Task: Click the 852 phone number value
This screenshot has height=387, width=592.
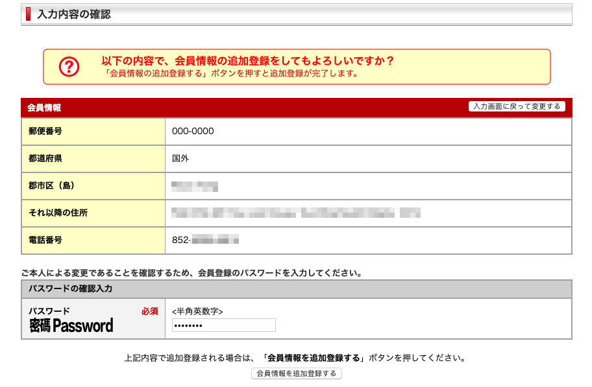Action: [x=205, y=240]
